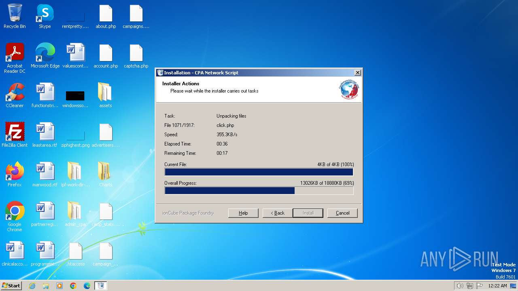Click the ionCube Package Foundry label
The height and width of the screenshot is (291, 518).
click(x=188, y=213)
